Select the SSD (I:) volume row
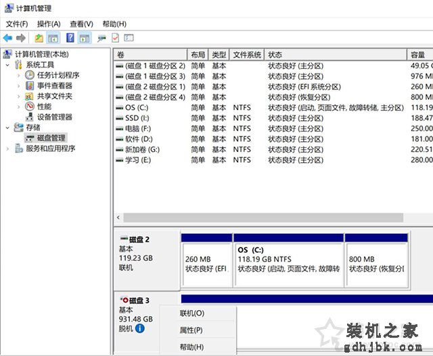Image resolution: width=433 pixels, height=356 pixels. [273, 118]
